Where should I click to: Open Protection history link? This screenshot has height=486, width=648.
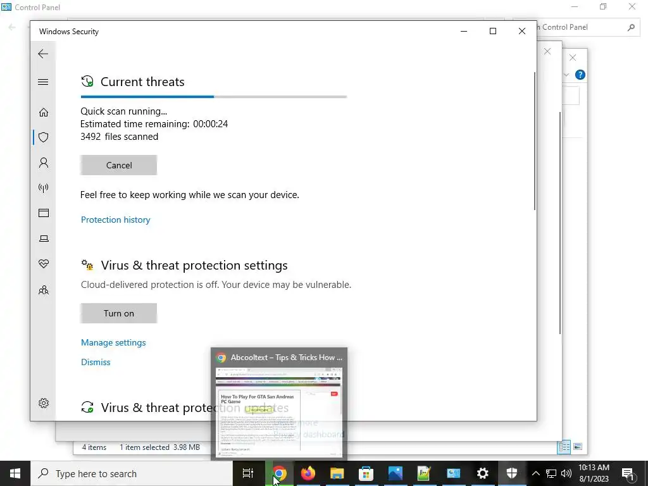(115, 220)
